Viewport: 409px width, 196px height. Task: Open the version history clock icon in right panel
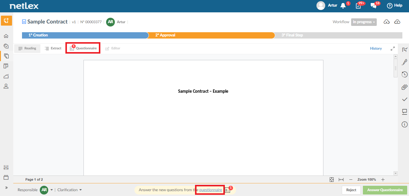pos(404,74)
